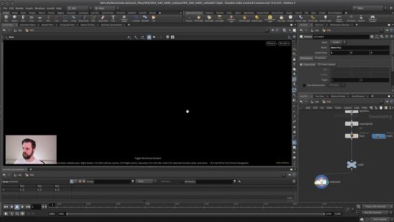Switch to the Motion FX View tab

(x=87, y=25)
